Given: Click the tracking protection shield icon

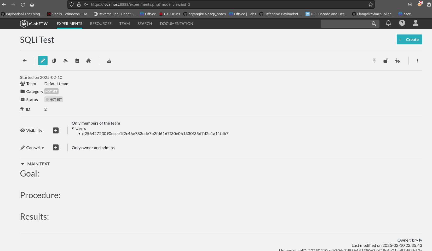Looking at the screenshot, I should click(72, 4).
